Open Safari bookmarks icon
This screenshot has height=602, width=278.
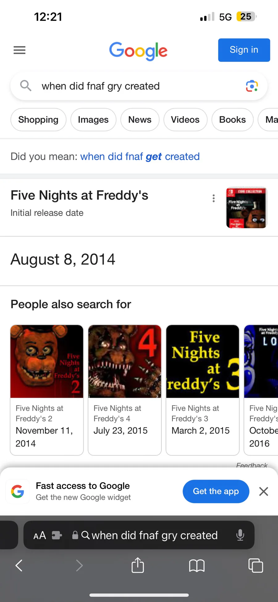[x=197, y=566]
